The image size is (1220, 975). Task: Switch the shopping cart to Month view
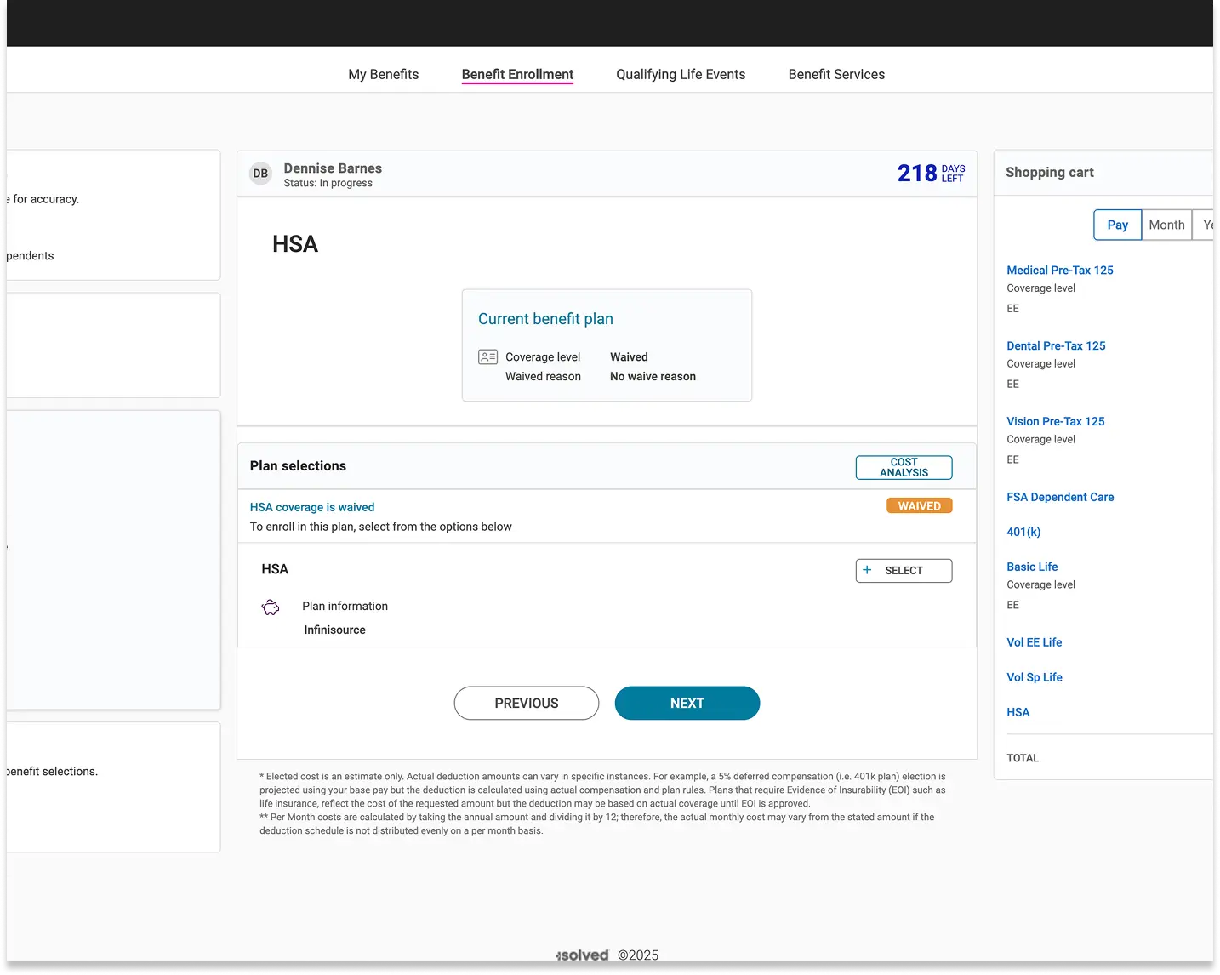1166,225
